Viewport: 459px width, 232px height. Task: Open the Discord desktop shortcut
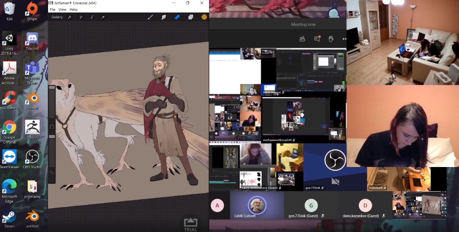[32, 41]
